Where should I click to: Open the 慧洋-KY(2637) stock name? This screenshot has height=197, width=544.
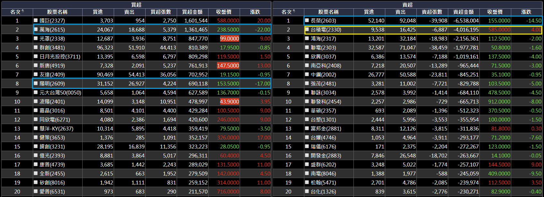(56, 129)
